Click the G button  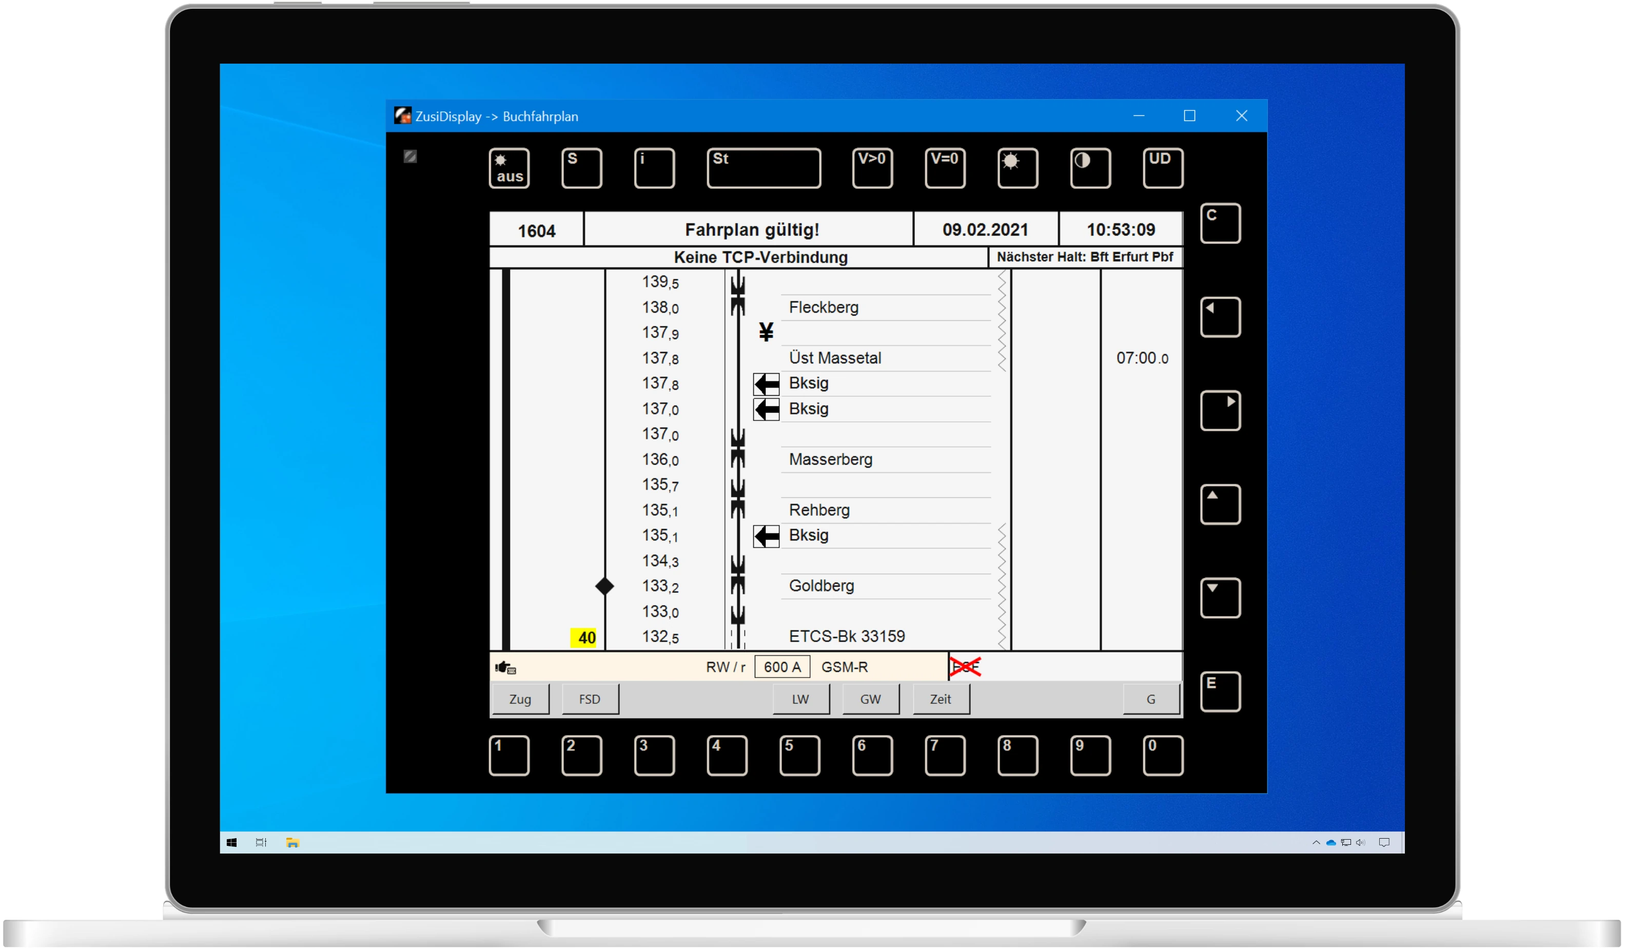tap(1151, 700)
